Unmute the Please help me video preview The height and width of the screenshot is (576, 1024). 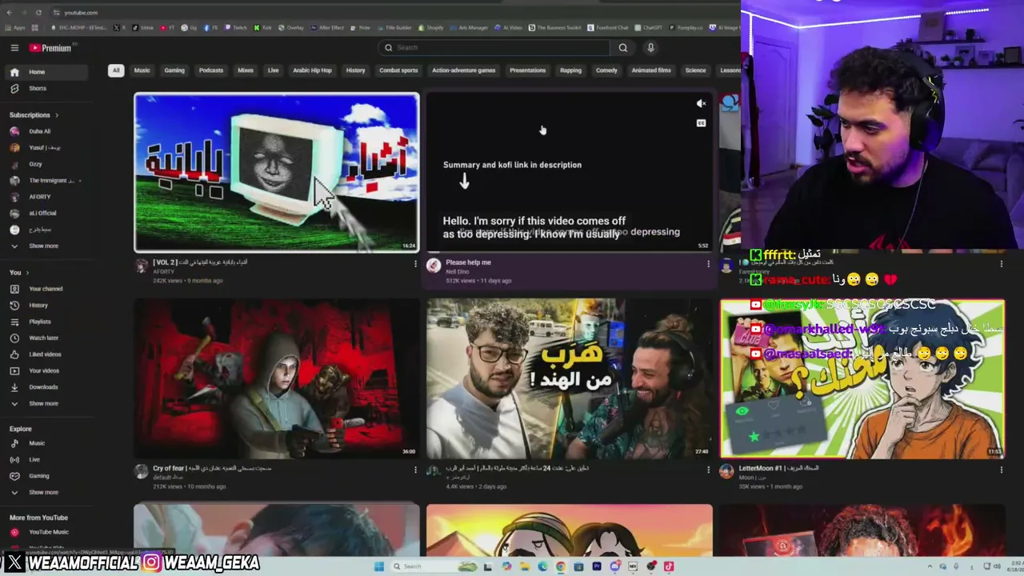click(701, 104)
